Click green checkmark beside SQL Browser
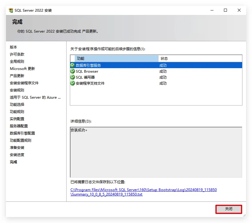Image resolution: width=252 pixels, height=223 pixels. point(73,71)
